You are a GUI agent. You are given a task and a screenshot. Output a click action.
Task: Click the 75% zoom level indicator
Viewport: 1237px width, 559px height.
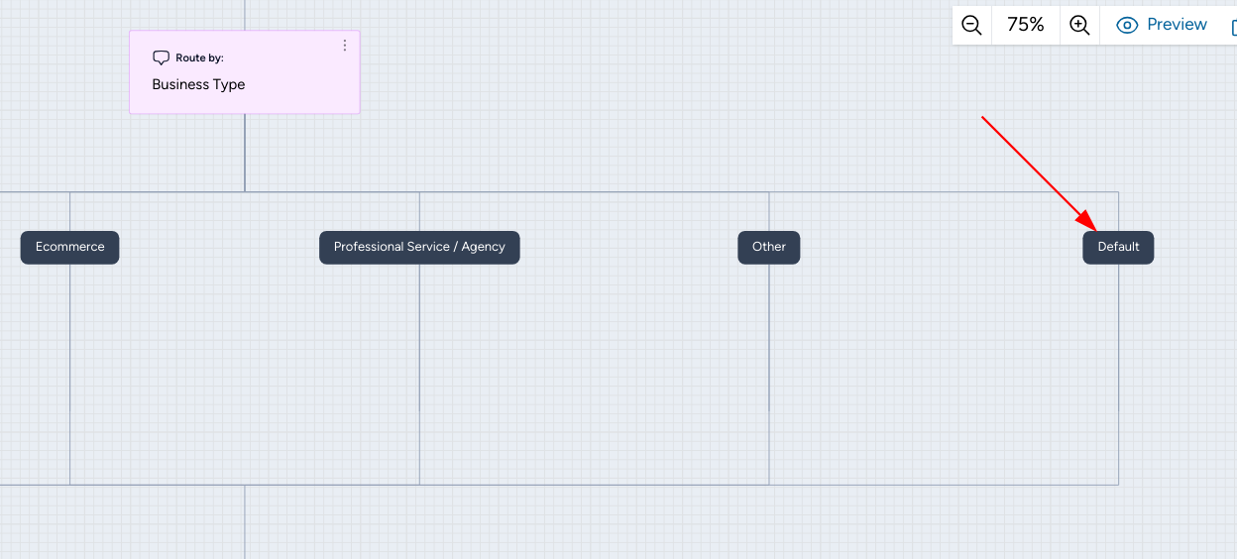(x=1025, y=26)
